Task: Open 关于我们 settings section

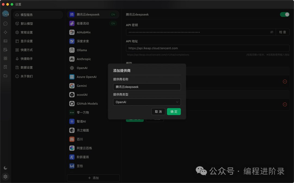Action: pyautogui.click(x=38, y=76)
